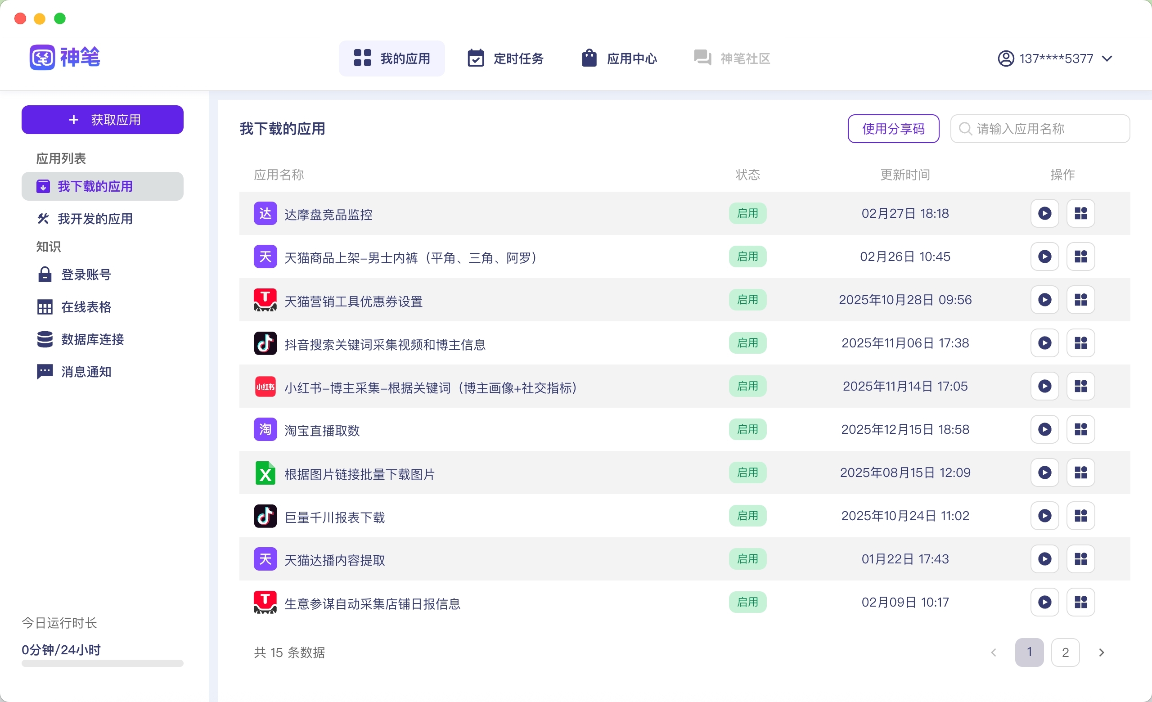The image size is (1152, 702).
Task: Click the 登录账号 lock icon in sidebar
Action: tap(45, 275)
